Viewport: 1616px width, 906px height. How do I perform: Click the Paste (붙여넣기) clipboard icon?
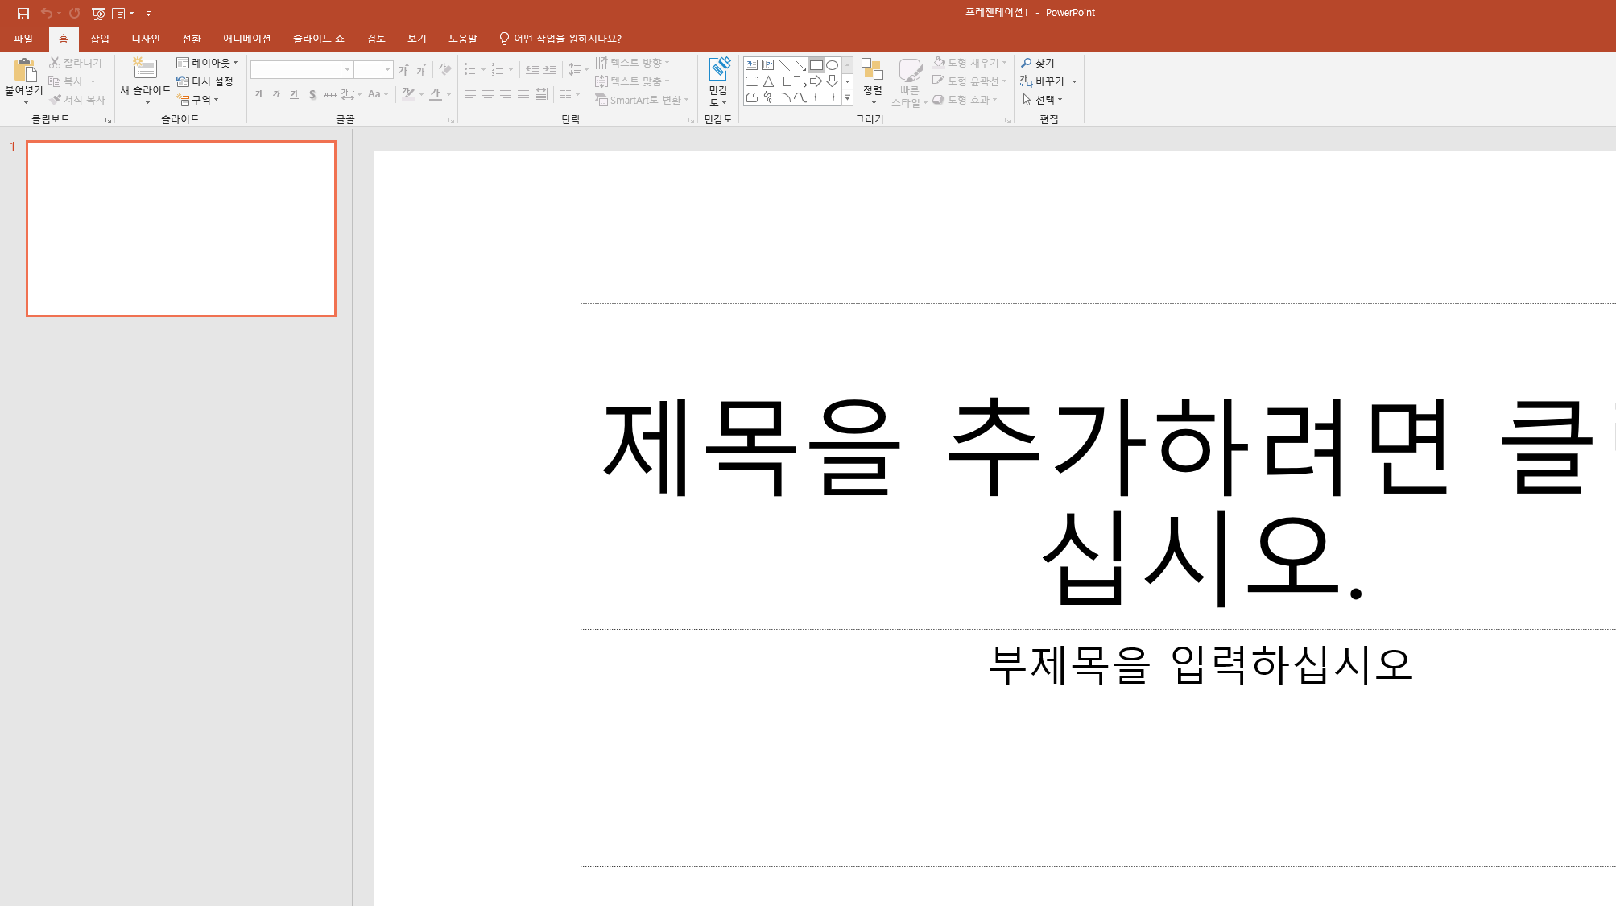pyautogui.click(x=24, y=71)
